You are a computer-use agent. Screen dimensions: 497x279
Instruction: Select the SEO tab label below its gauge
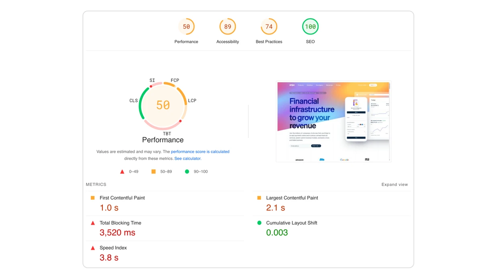310,41
